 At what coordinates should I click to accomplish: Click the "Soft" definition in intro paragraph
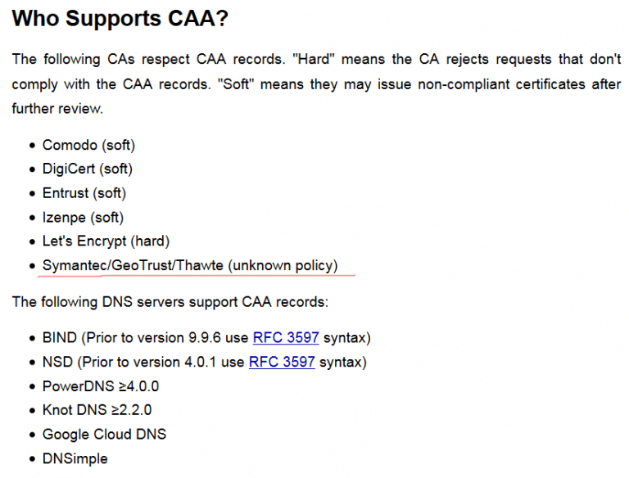click(236, 84)
